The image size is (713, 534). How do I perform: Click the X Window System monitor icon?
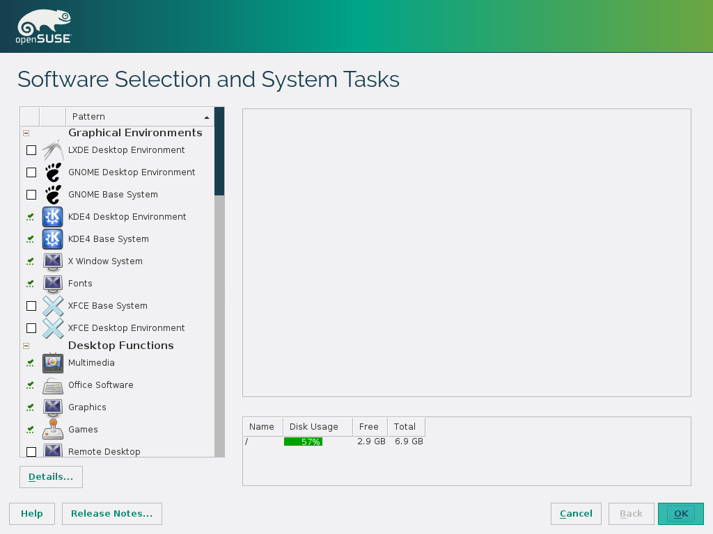[53, 261]
